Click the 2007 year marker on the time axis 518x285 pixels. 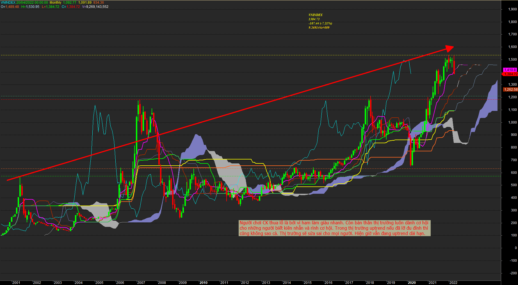pos(141,283)
